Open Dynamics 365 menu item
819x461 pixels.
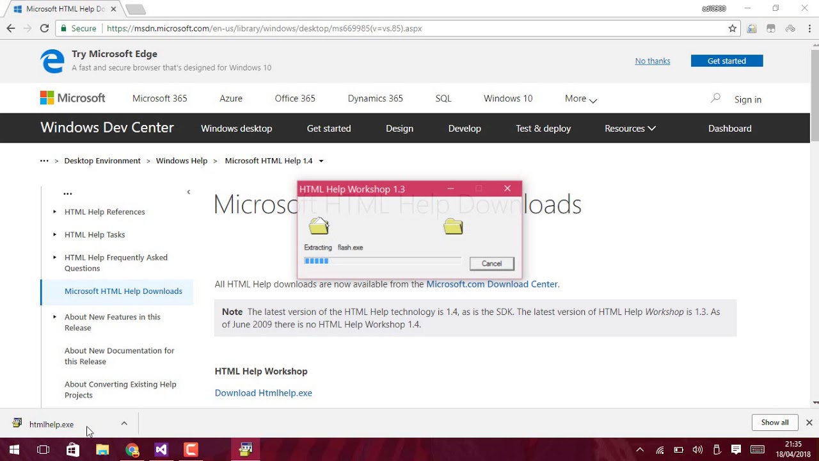pyautogui.click(x=375, y=98)
